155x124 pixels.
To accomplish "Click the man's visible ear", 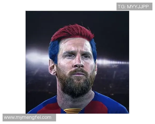I will tap(52, 67).
